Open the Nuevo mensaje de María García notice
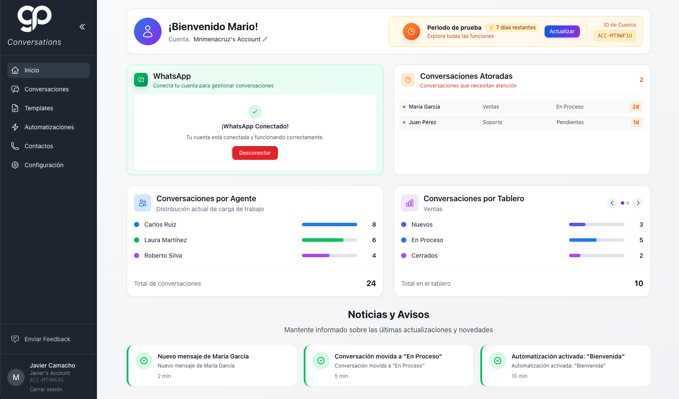 (212, 366)
